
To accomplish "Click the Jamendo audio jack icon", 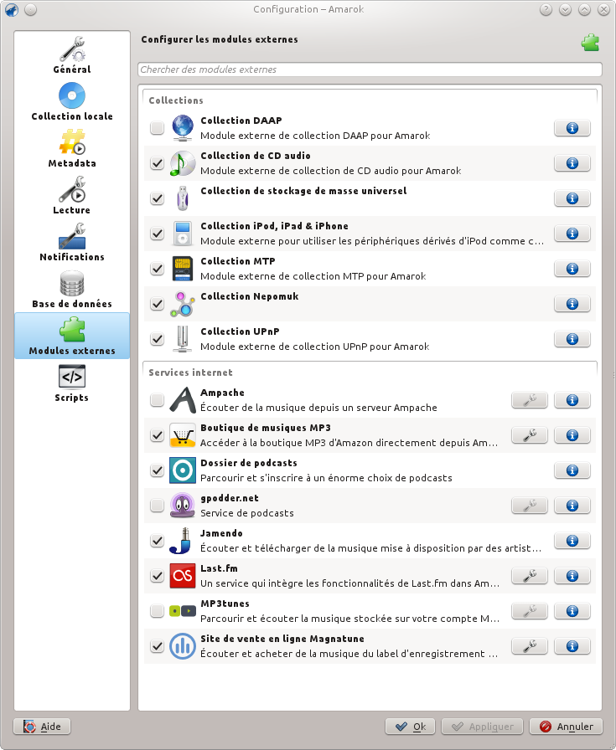I will (181, 541).
